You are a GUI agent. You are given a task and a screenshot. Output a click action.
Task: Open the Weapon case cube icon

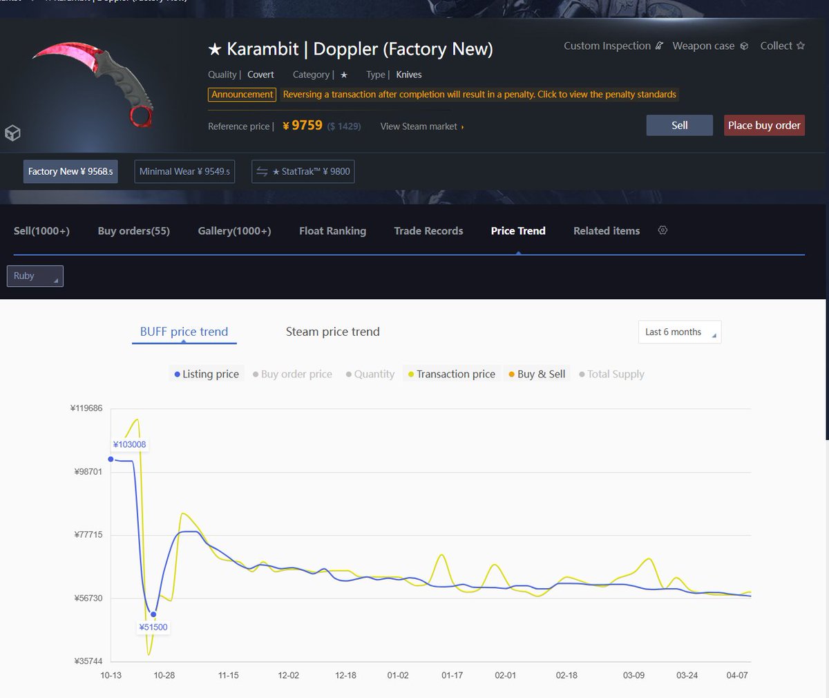(x=744, y=46)
